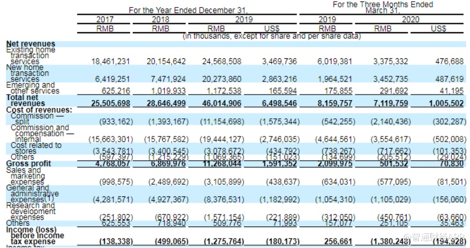
Task: Click the 46,014,906 total revenue
Action: click(x=222, y=104)
